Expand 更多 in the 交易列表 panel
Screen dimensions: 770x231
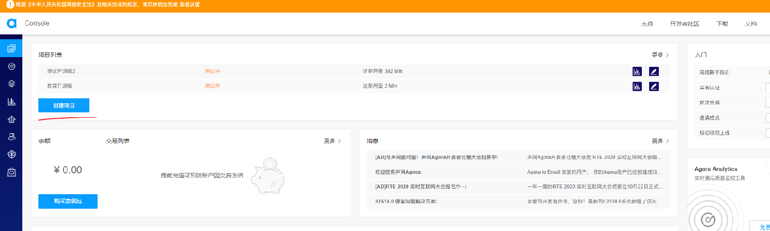333,141
